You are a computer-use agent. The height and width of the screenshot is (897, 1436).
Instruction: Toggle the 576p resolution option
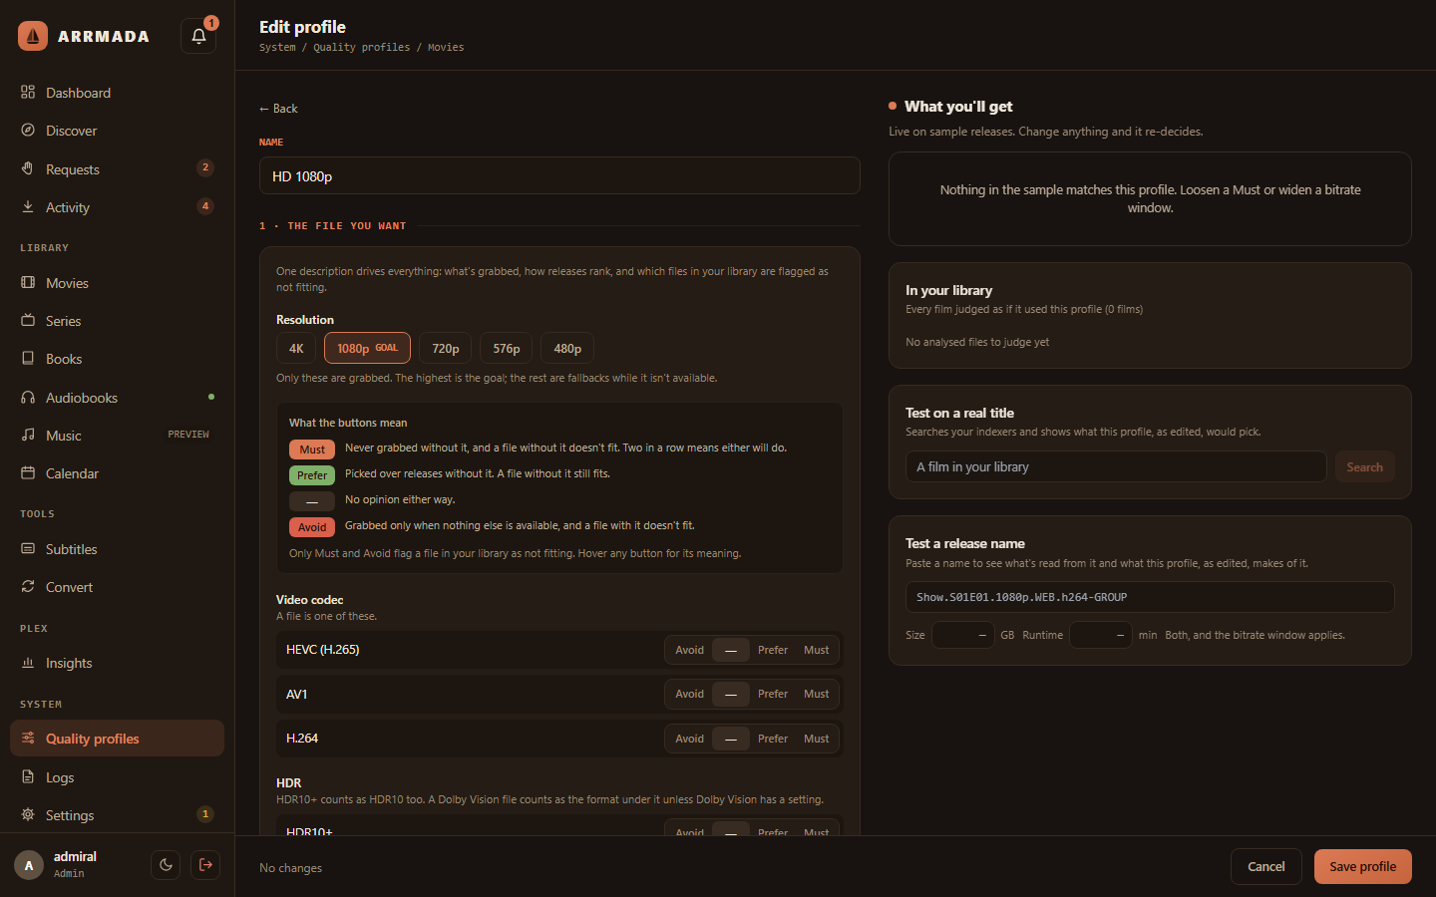pos(507,348)
